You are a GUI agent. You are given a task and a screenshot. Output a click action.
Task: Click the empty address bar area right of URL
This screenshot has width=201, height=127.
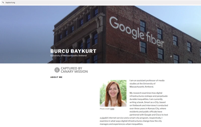pos(100,3)
